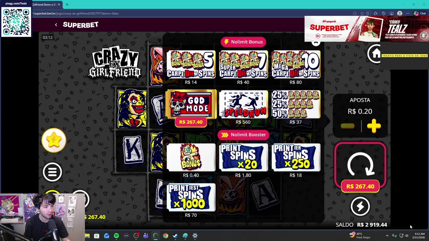Select the Print Spins x20 booster
Viewport: 429px width, 241px height.
pos(243,157)
